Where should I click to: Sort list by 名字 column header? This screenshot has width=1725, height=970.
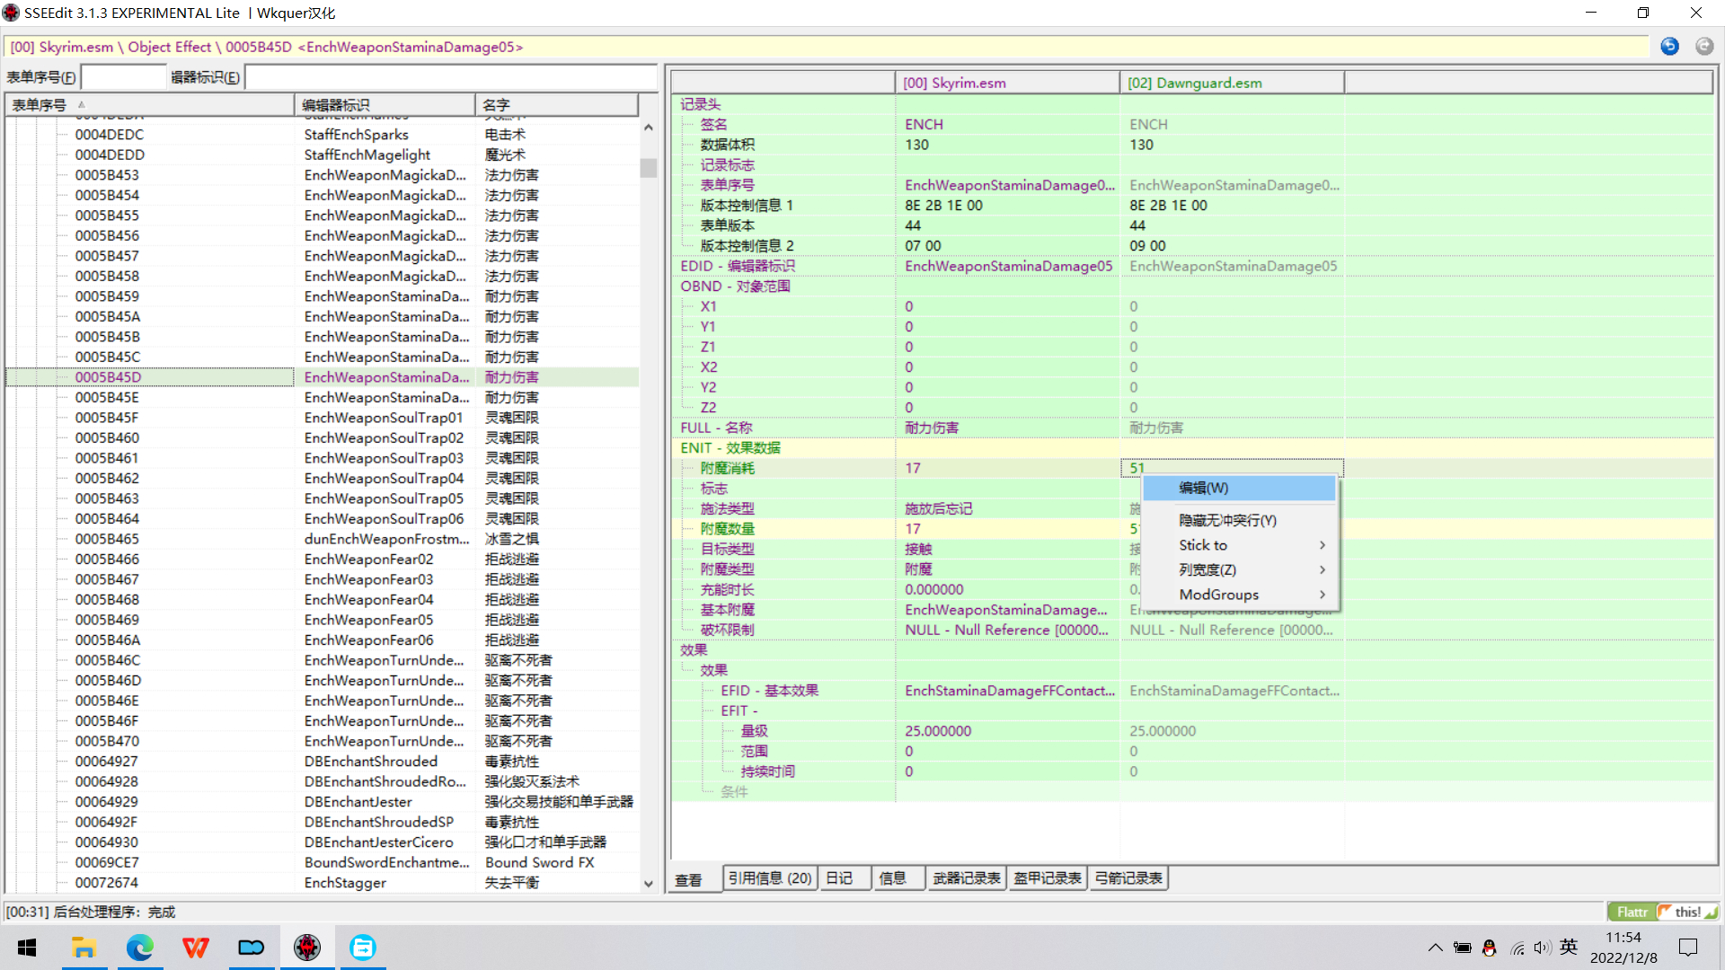point(557,105)
